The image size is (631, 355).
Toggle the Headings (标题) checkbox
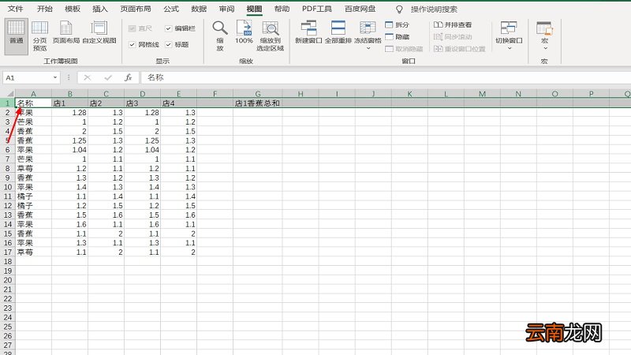[168, 45]
